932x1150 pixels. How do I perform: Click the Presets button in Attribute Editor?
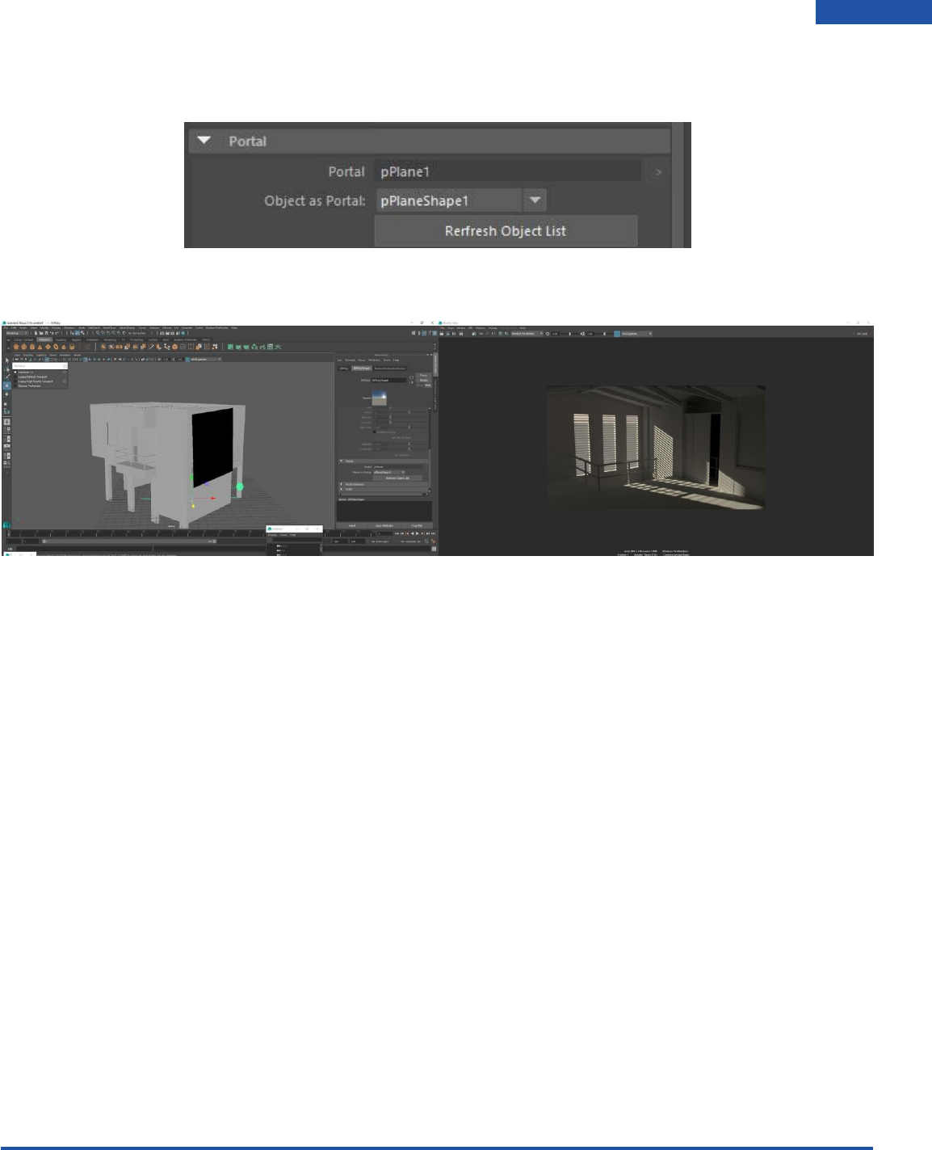coord(423,380)
